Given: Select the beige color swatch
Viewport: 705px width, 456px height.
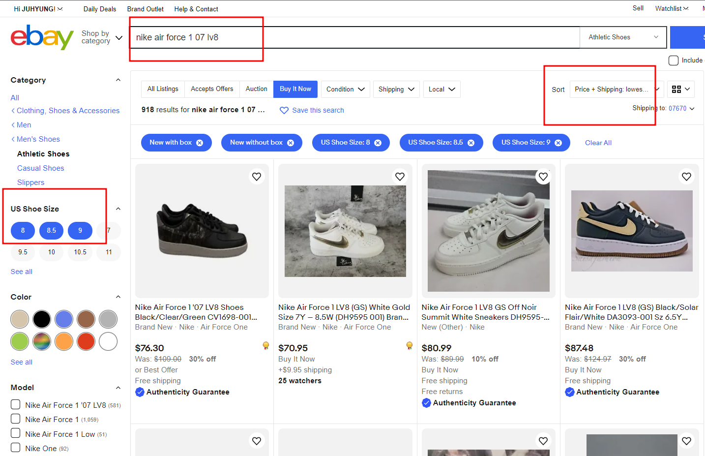Looking at the screenshot, I should [20, 319].
